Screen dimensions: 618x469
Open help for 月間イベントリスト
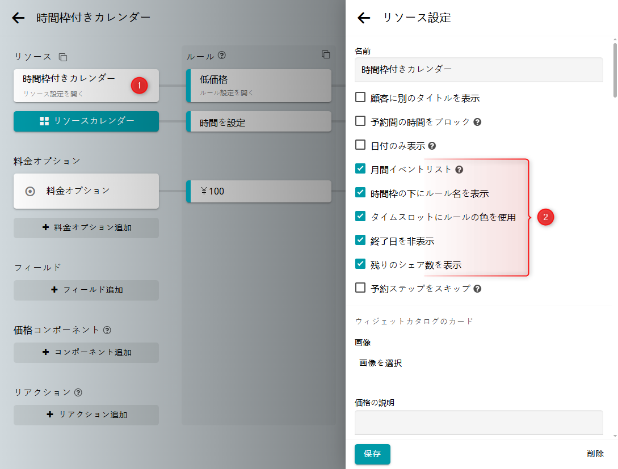459,170
